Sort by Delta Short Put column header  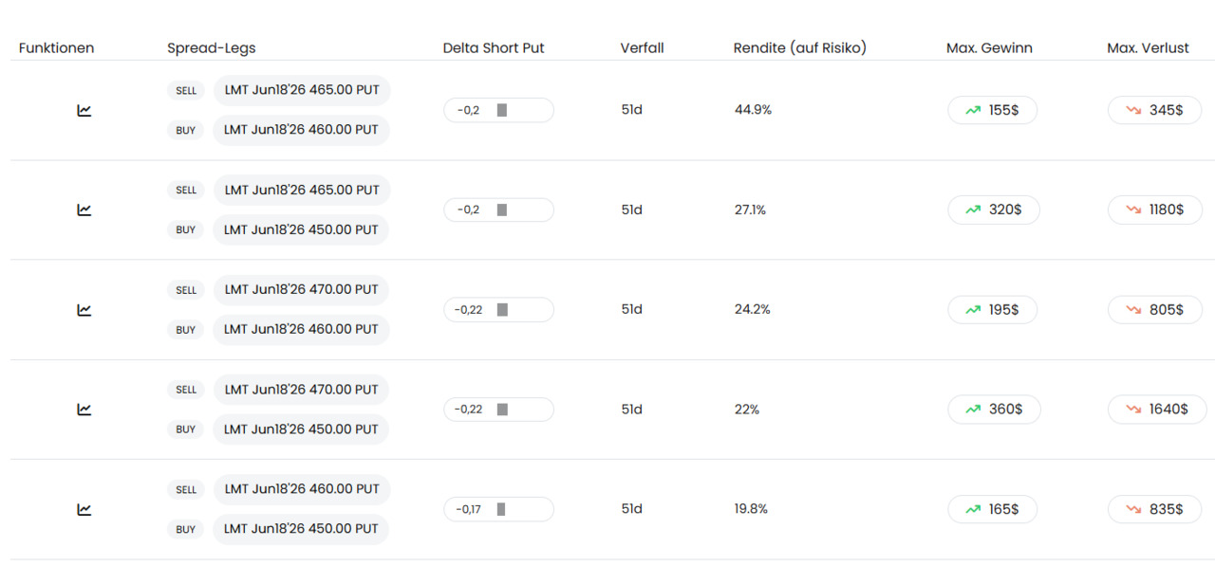pos(494,47)
